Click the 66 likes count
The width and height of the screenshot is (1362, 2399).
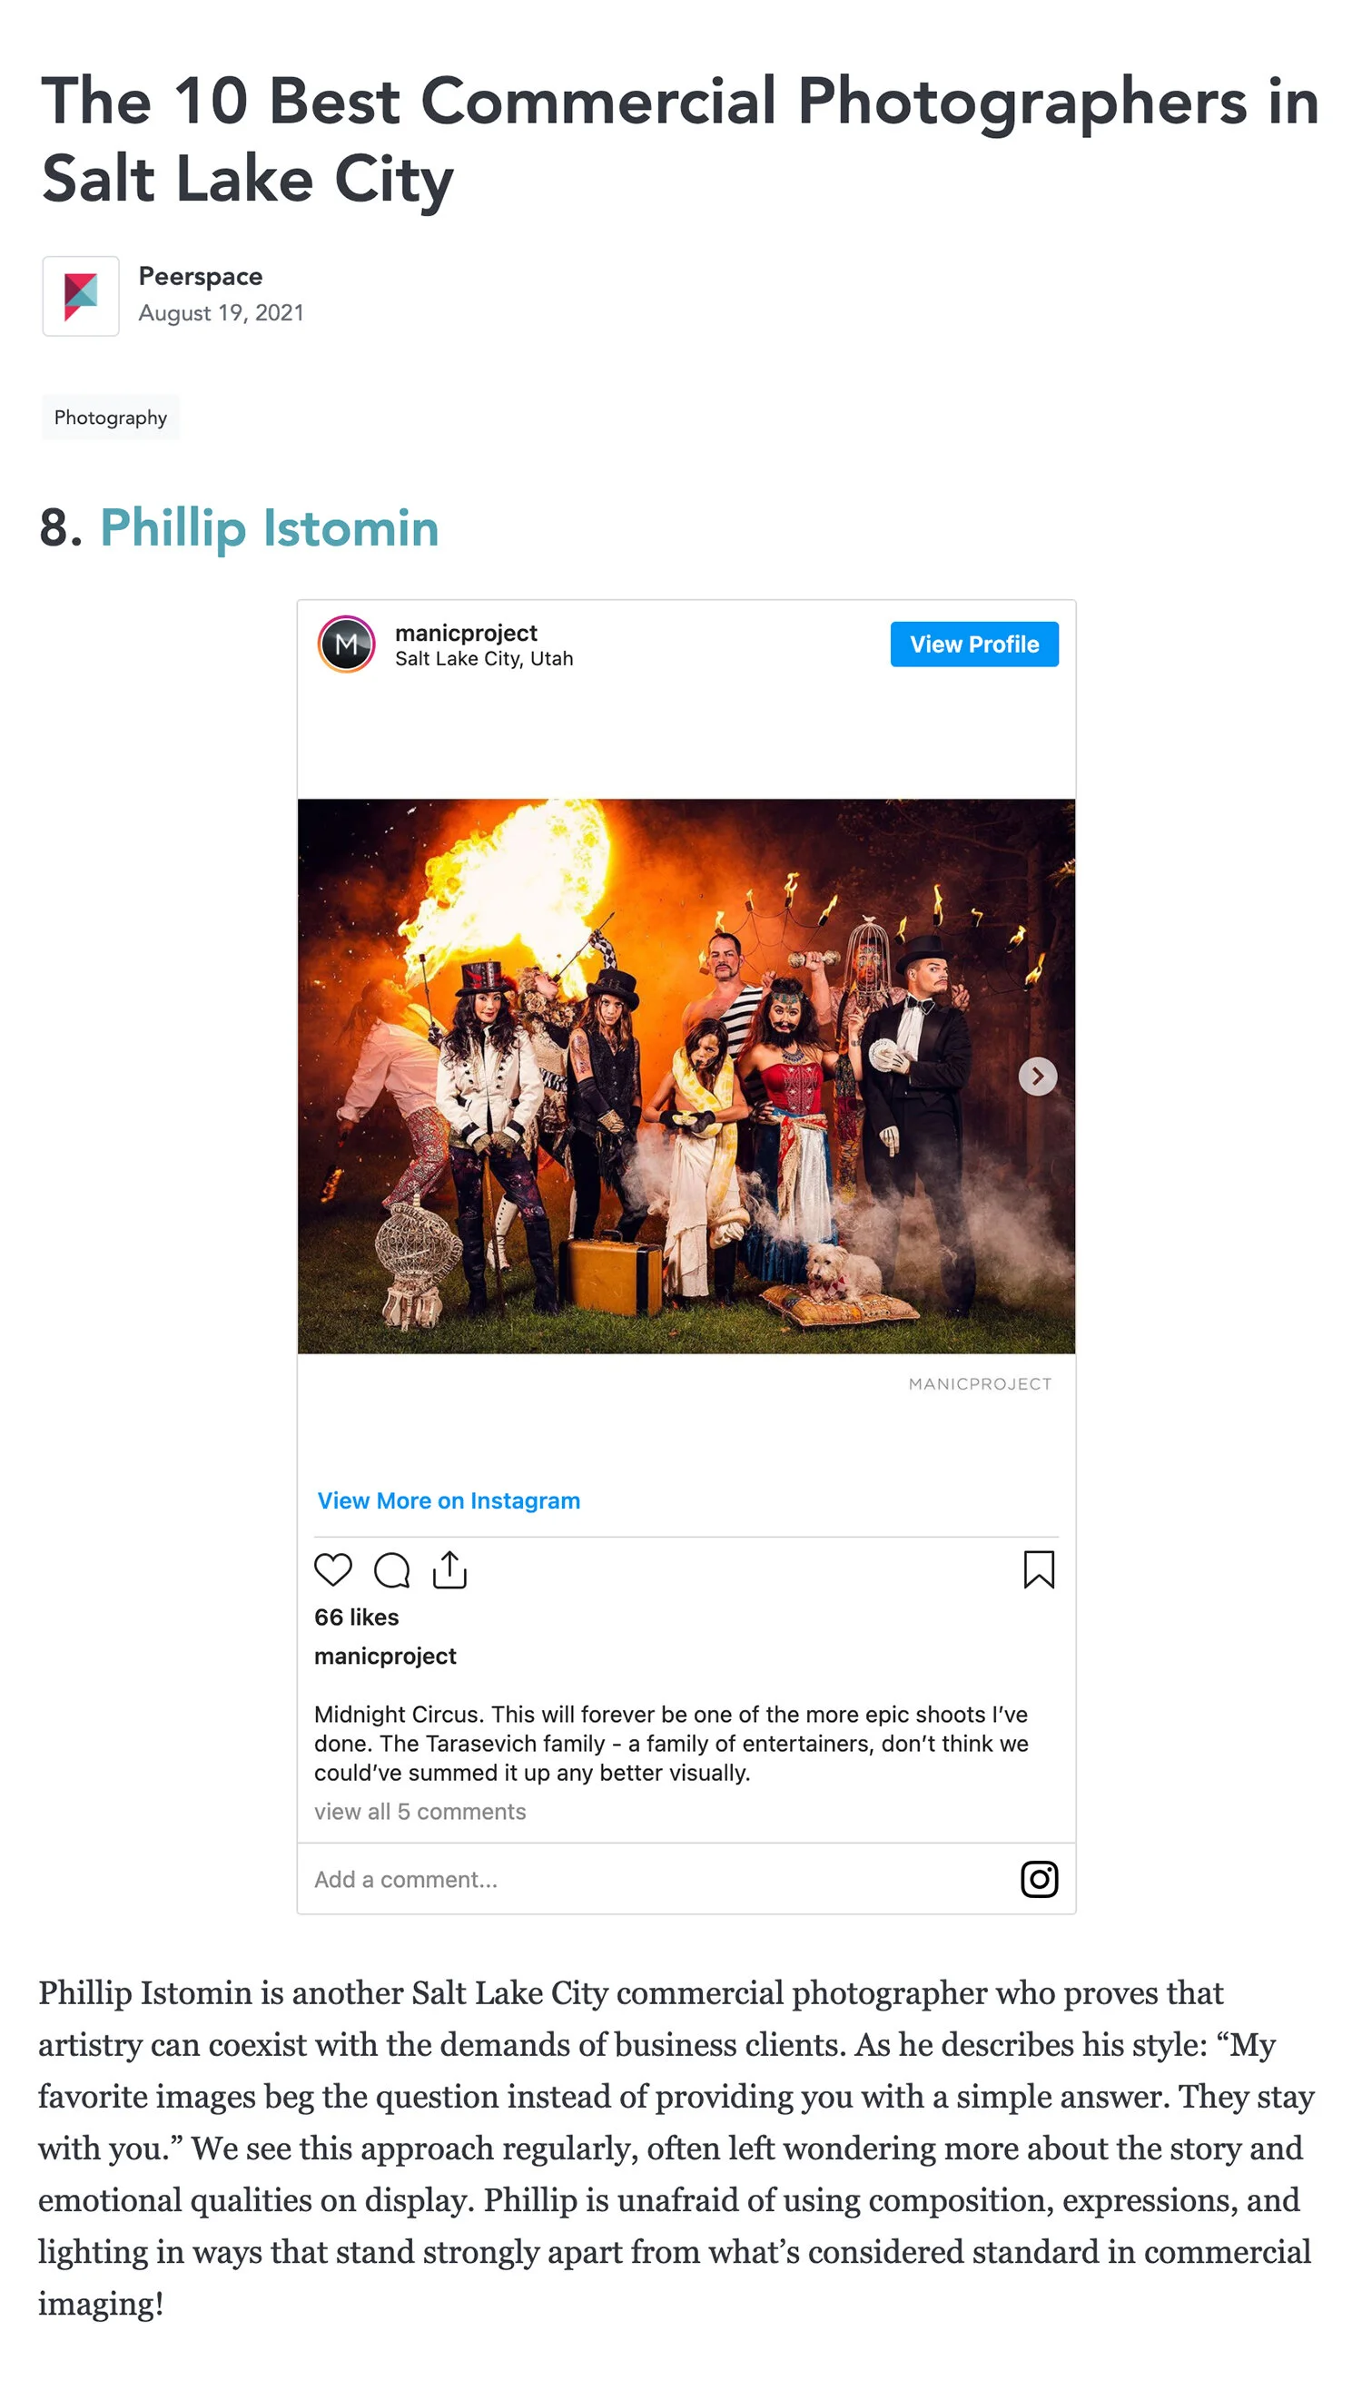click(x=357, y=1617)
